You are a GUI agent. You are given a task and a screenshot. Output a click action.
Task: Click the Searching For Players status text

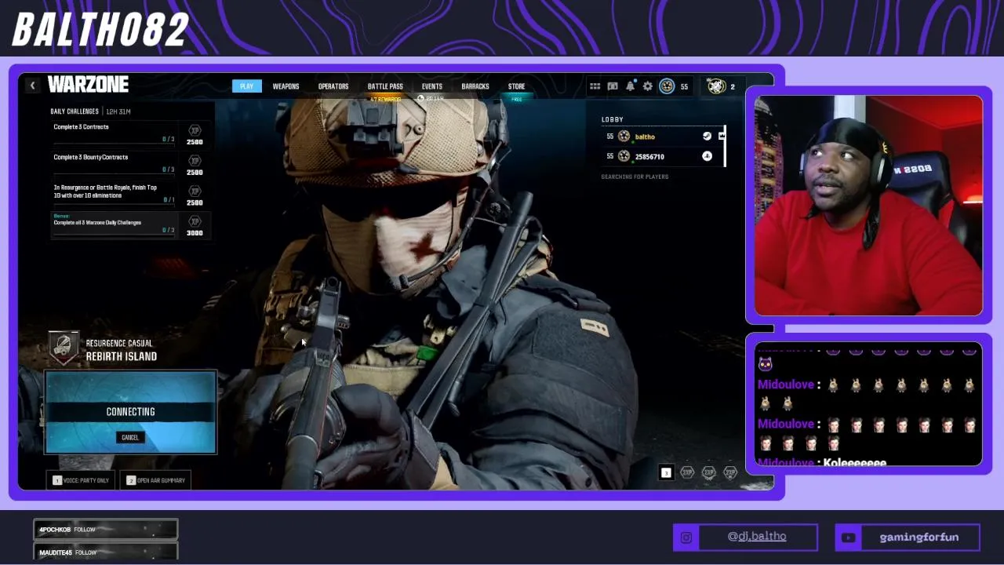pyautogui.click(x=635, y=177)
